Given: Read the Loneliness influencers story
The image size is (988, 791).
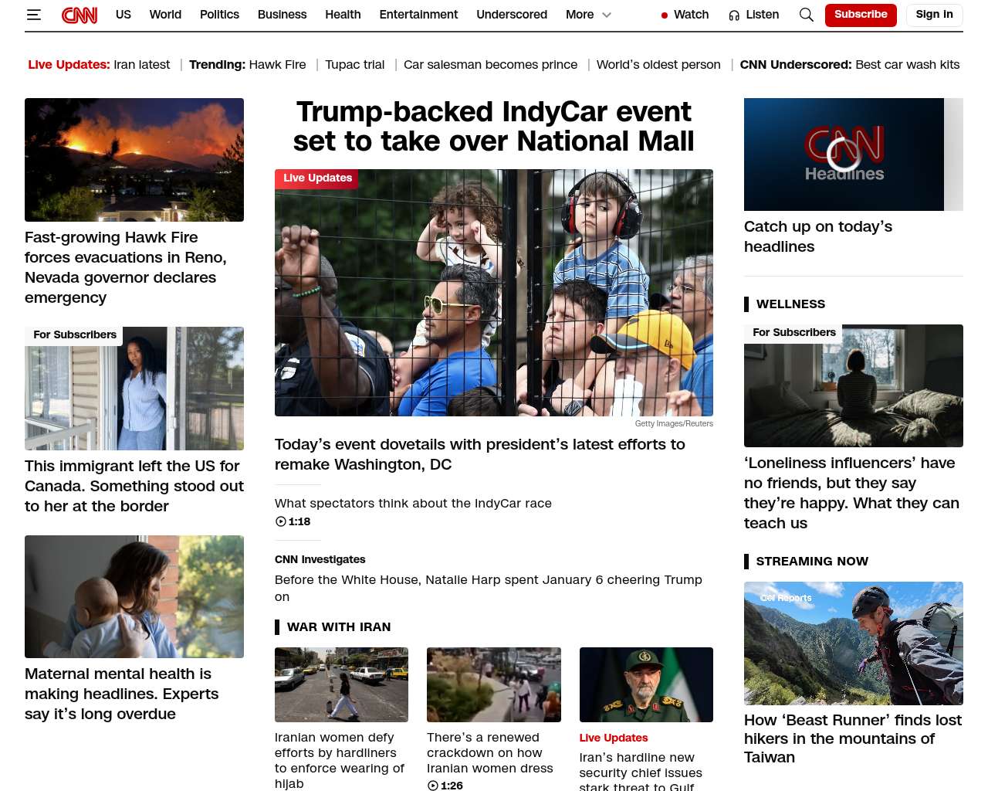Looking at the screenshot, I should pyautogui.click(x=851, y=493).
